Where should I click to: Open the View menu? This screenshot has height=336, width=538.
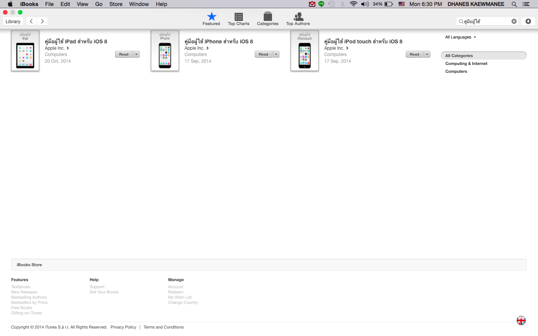(x=83, y=4)
